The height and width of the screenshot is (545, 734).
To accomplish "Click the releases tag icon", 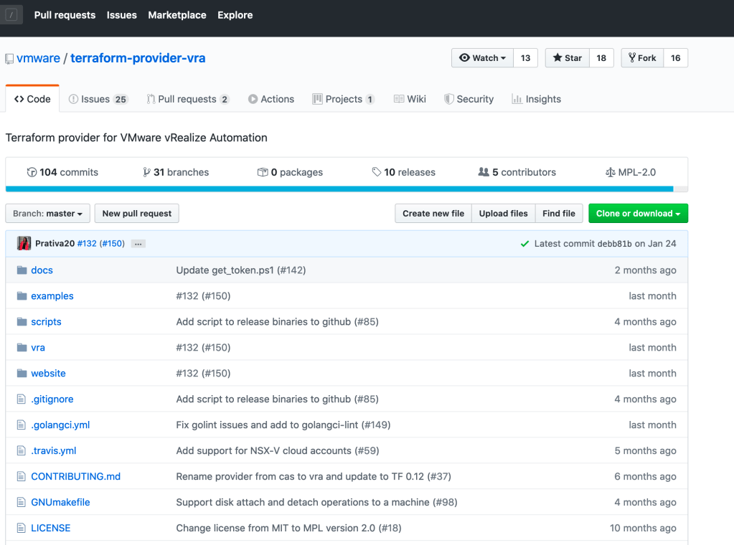I will (x=377, y=172).
